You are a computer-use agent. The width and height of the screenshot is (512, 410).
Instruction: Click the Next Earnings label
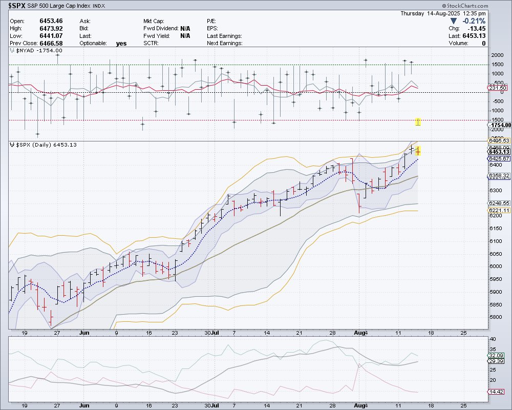(x=225, y=43)
